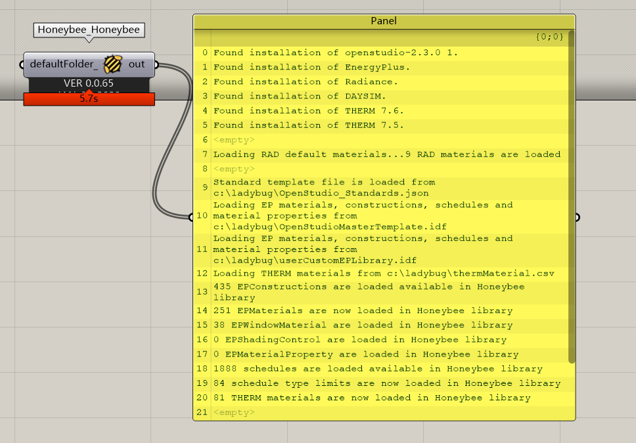Select line 'Found installation of Radiance.'

(x=306, y=82)
